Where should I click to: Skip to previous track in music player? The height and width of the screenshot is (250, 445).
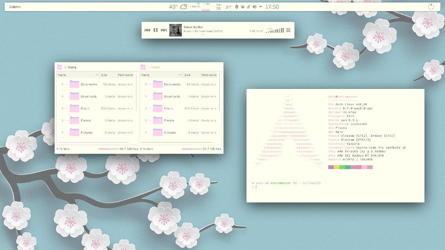(x=147, y=30)
